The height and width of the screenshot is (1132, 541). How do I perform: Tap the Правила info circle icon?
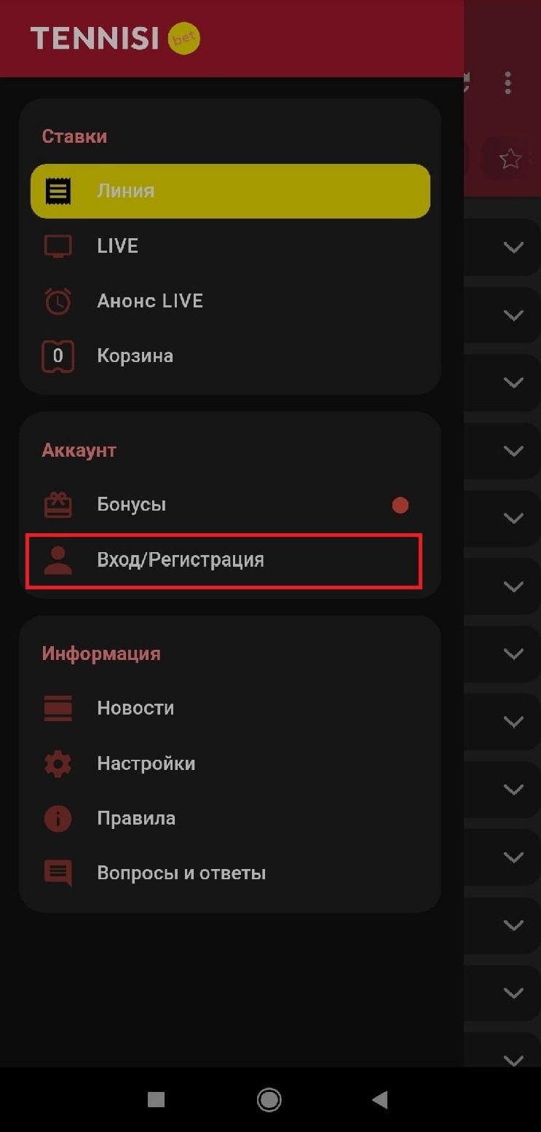[x=58, y=818]
